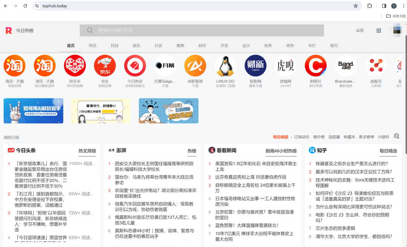Viewport: 407px width, 247px height.
Task: Switch to the 政务 tab
Action: pos(290,45)
